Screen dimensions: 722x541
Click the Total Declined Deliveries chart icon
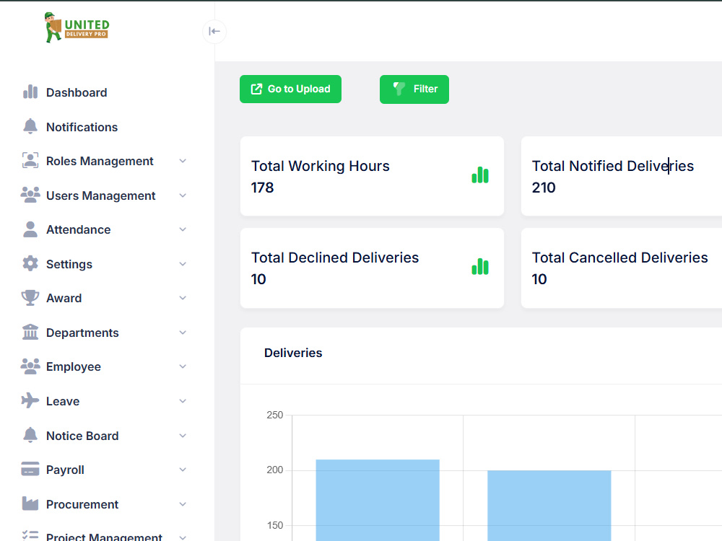(x=480, y=267)
